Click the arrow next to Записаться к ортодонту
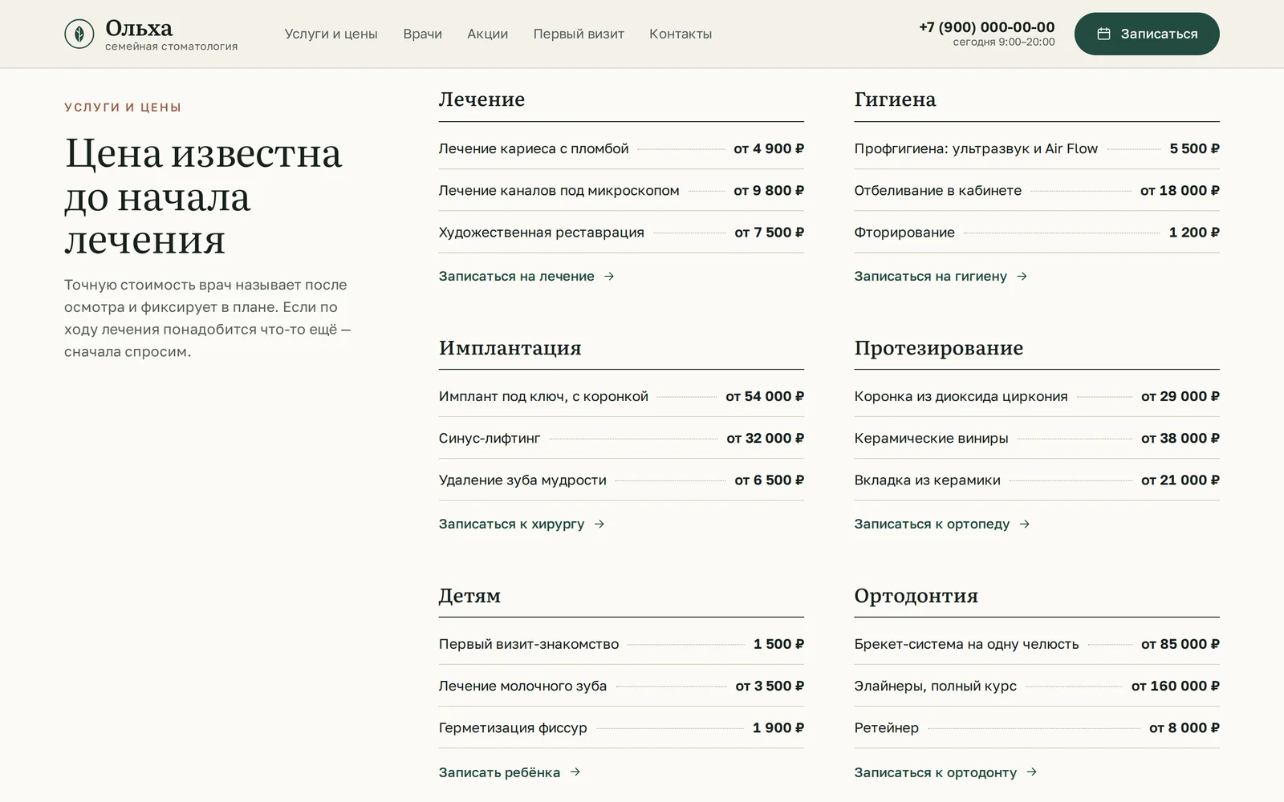The image size is (1284, 802). [1032, 772]
